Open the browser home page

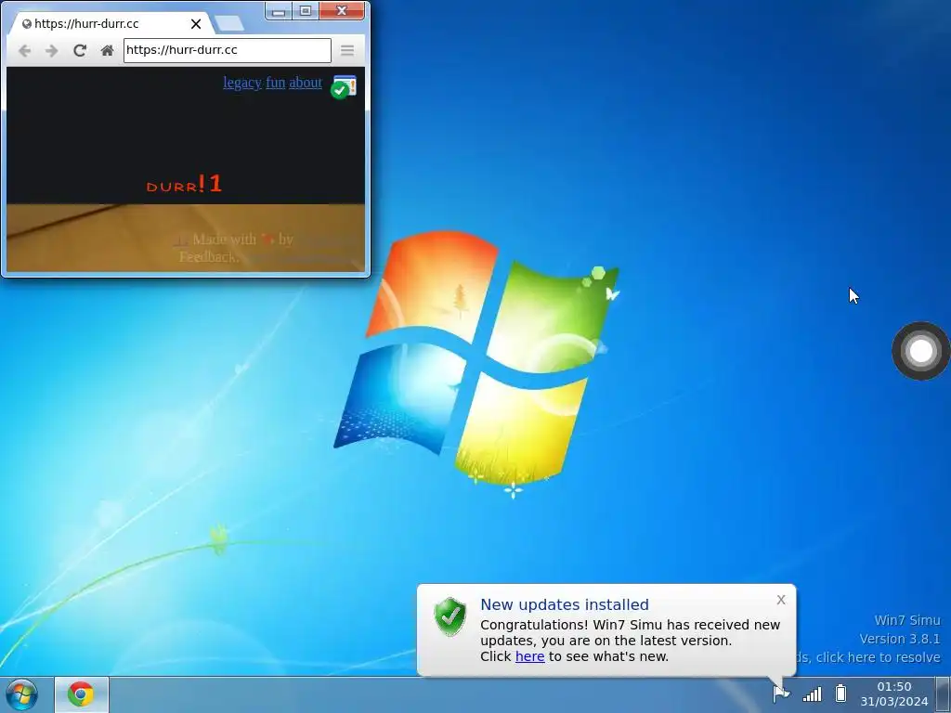[108, 50]
